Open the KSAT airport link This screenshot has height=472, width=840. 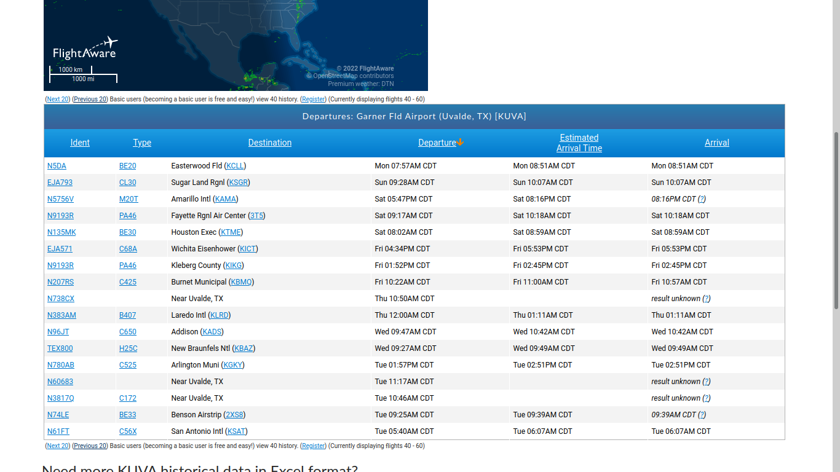pyautogui.click(x=237, y=431)
